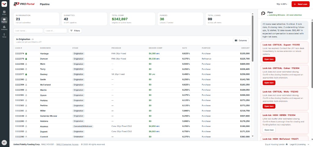This screenshot has width=313, height=147.
Task: Select the Submitted summary card
Action: coord(84,19)
